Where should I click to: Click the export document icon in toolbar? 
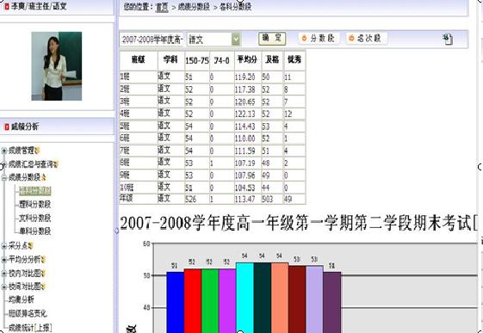pyautogui.click(x=448, y=39)
